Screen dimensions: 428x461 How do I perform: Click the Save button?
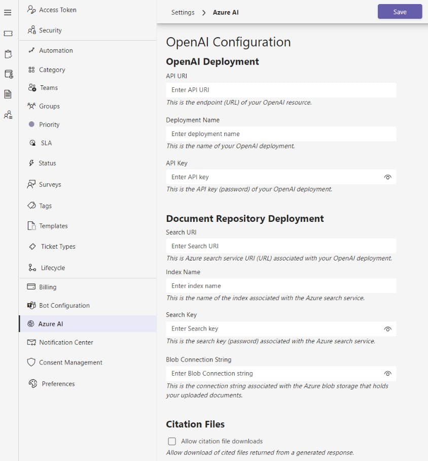tap(400, 12)
